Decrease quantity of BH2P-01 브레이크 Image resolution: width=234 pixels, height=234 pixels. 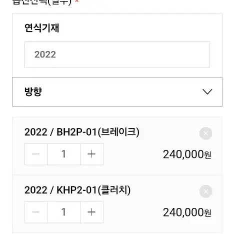(36, 154)
